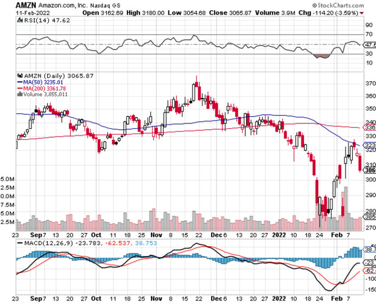Image resolution: width=376 pixels, height=304 pixels.
Task: Click the Feb label on the MACD date axis
Action: (337, 299)
